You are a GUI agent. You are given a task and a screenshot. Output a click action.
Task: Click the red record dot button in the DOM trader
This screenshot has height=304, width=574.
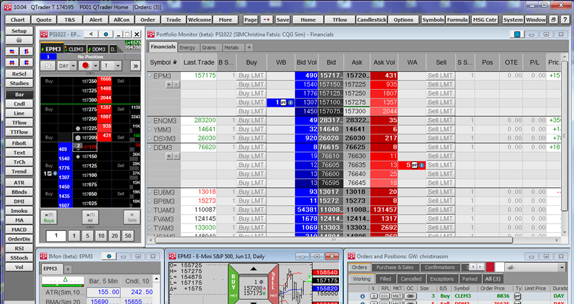[x=85, y=66]
